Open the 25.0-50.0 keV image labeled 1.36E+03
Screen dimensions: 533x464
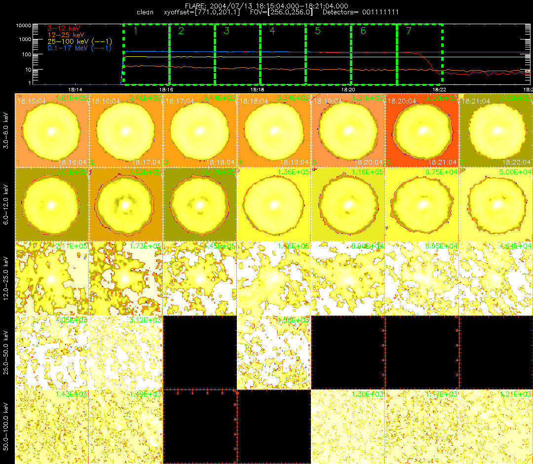point(274,353)
